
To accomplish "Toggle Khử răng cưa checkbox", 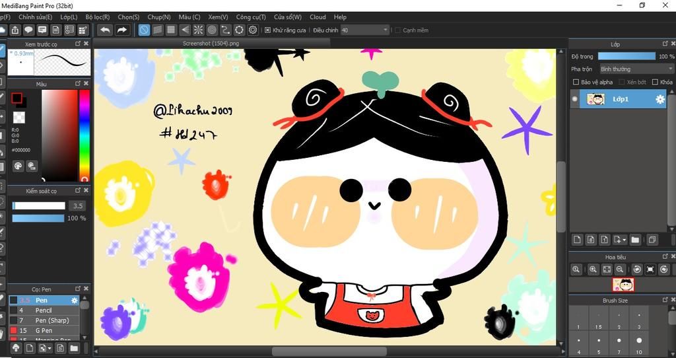I will click(268, 30).
